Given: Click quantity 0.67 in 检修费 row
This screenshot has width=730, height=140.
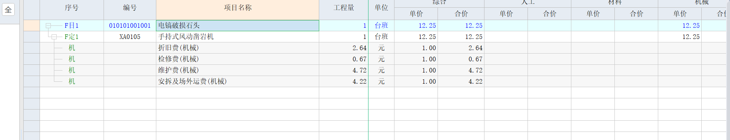Looking at the screenshot, I should point(344,59).
